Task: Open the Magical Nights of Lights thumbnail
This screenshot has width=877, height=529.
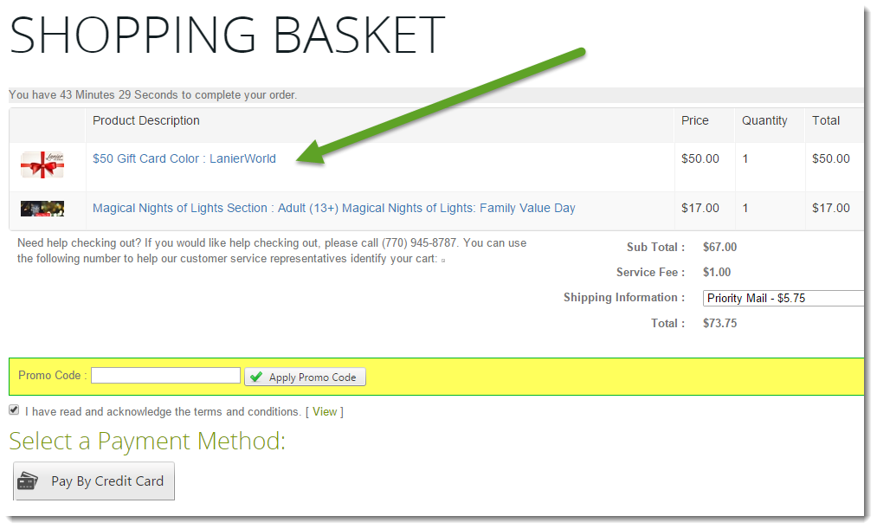Action: point(42,209)
